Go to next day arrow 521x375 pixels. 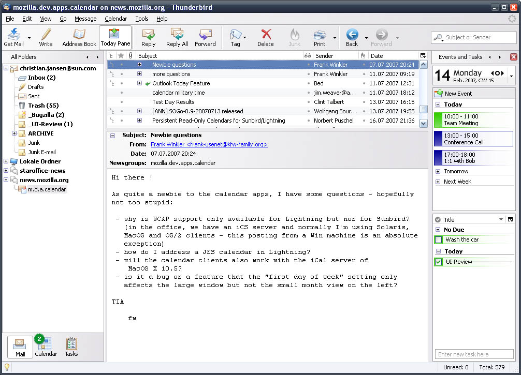pyautogui.click(x=502, y=73)
